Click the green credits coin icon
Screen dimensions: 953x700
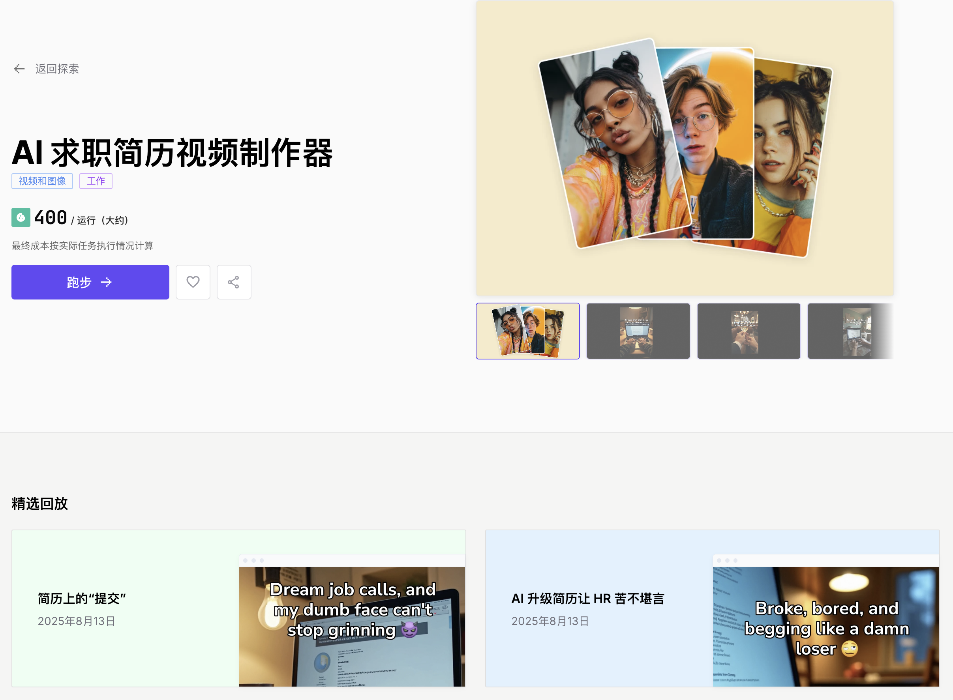pos(21,218)
